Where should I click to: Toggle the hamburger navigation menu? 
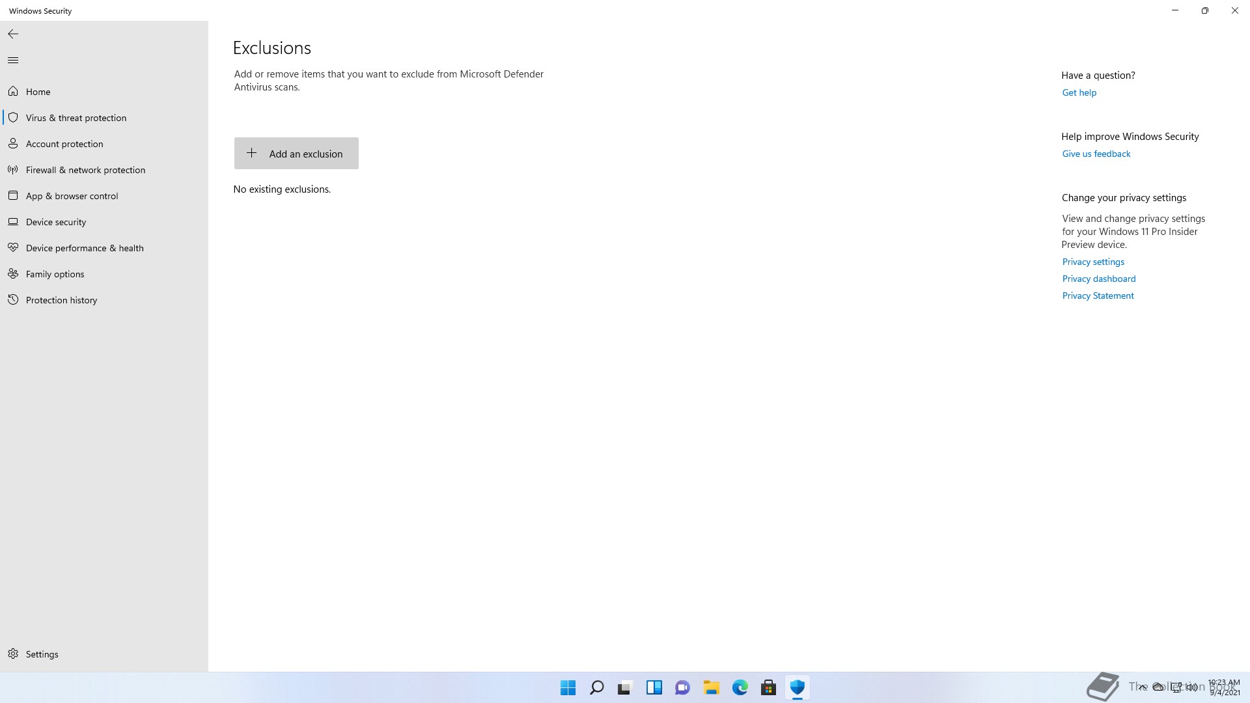[x=13, y=61]
